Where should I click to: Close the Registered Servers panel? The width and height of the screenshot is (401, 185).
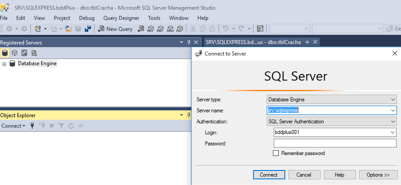pos(196,42)
